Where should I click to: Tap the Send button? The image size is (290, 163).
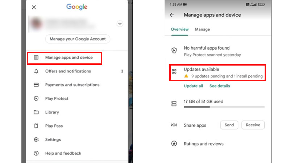coord(229,125)
